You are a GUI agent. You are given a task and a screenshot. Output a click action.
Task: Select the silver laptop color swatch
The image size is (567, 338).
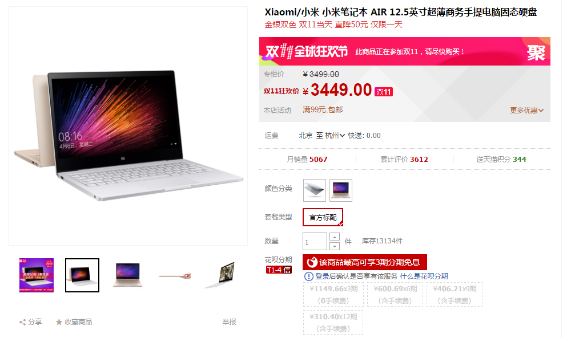pos(314,190)
